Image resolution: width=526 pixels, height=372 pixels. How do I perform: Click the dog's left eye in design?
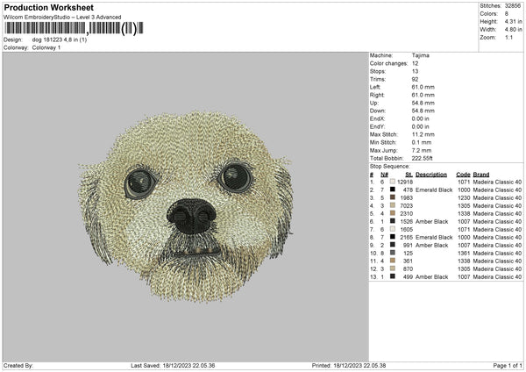[139, 182]
